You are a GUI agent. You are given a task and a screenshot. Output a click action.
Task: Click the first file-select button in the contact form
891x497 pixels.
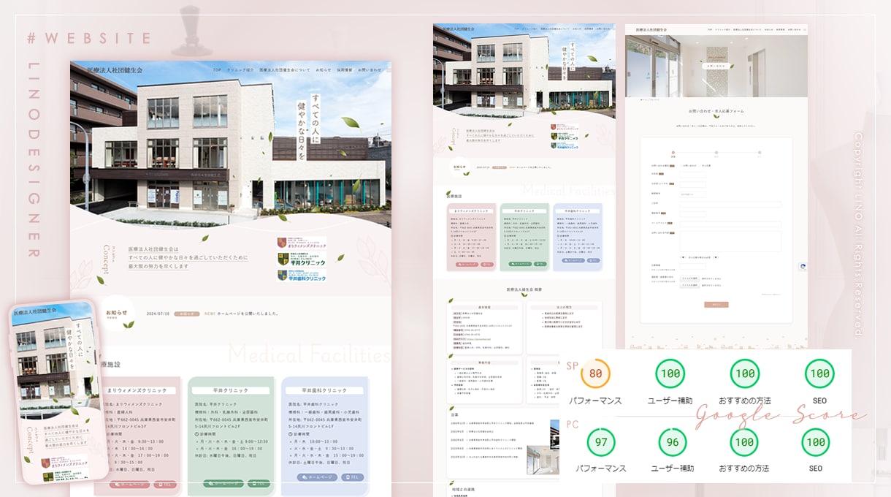[689, 278]
